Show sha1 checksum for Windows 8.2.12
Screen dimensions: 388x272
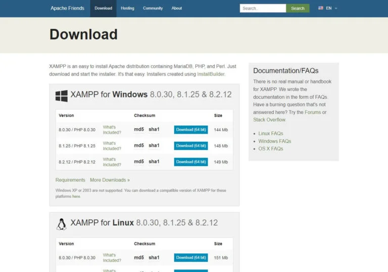(154, 161)
